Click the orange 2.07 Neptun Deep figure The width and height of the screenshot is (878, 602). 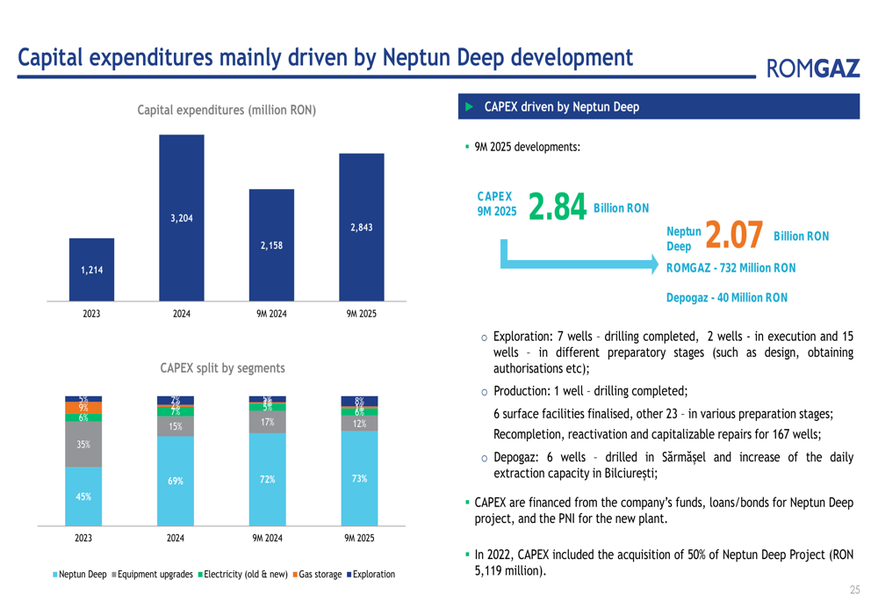pos(734,236)
